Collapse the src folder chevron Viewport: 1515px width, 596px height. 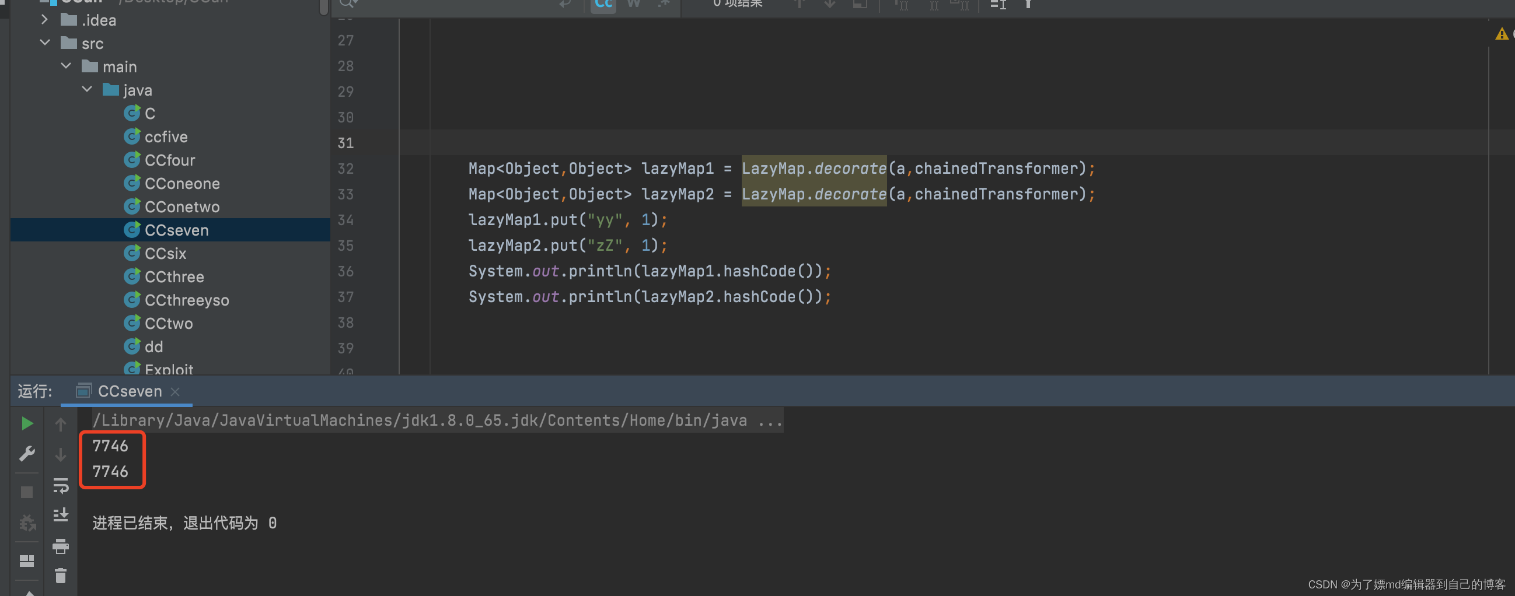coord(45,43)
